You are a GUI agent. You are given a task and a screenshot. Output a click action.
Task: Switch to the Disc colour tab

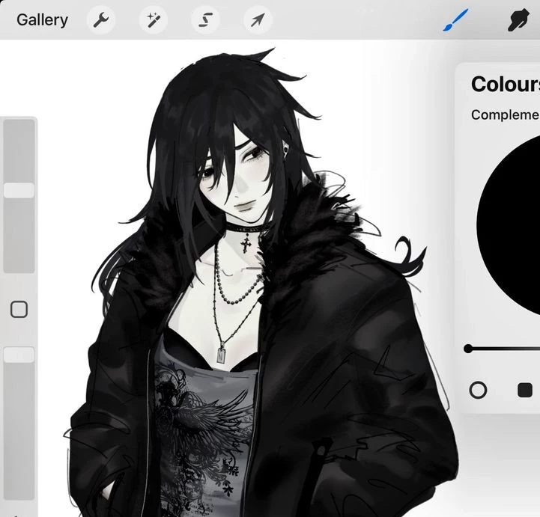(x=477, y=390)
